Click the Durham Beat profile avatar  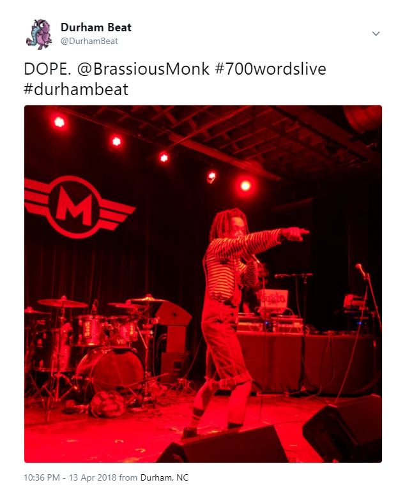39,34
